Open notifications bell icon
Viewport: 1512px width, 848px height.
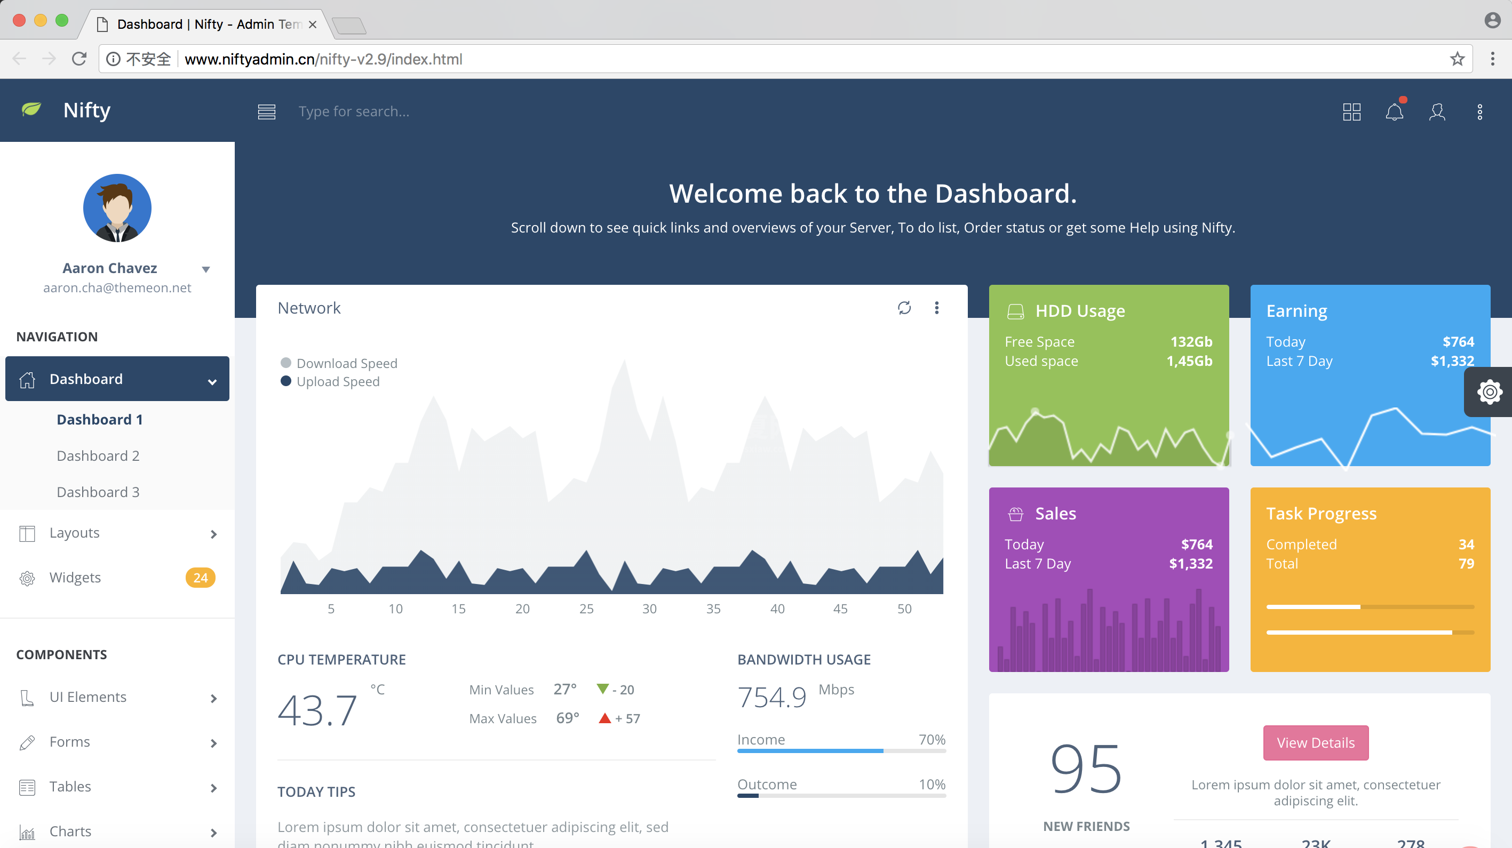coord(1395,111)
